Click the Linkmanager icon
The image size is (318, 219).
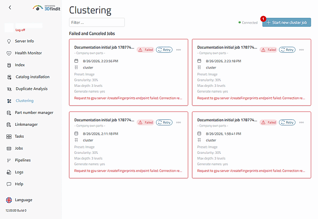[9, 125]
